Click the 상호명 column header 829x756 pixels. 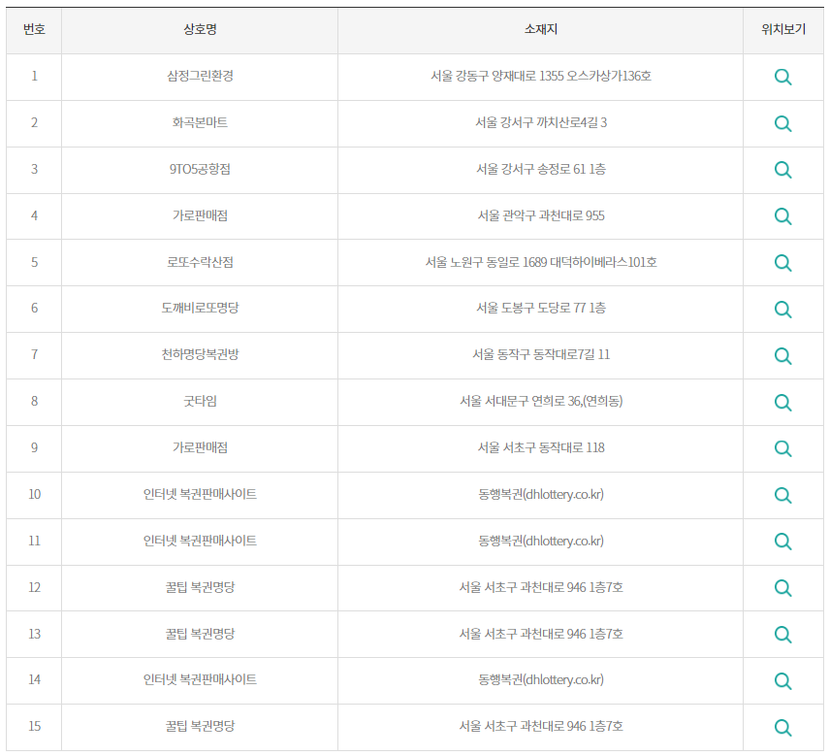200,30
